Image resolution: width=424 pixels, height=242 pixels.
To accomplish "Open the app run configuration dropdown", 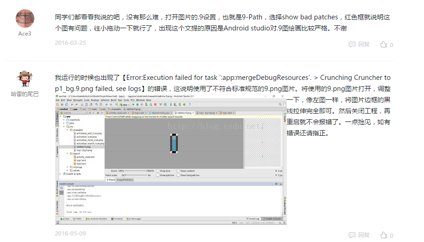I will (x=125, y=104).
